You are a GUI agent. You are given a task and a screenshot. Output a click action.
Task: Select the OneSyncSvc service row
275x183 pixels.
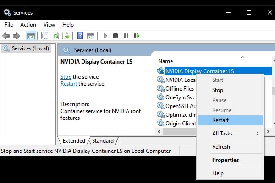(x=176, y=97)
